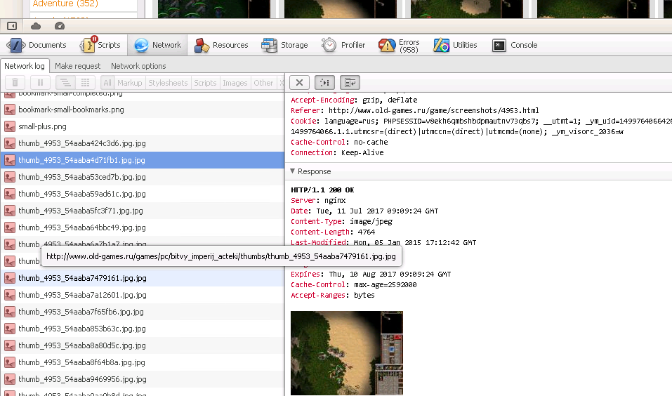Open the Utilities panel

tap(455, 45)
